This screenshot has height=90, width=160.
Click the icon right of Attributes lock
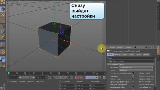point(152,47)
